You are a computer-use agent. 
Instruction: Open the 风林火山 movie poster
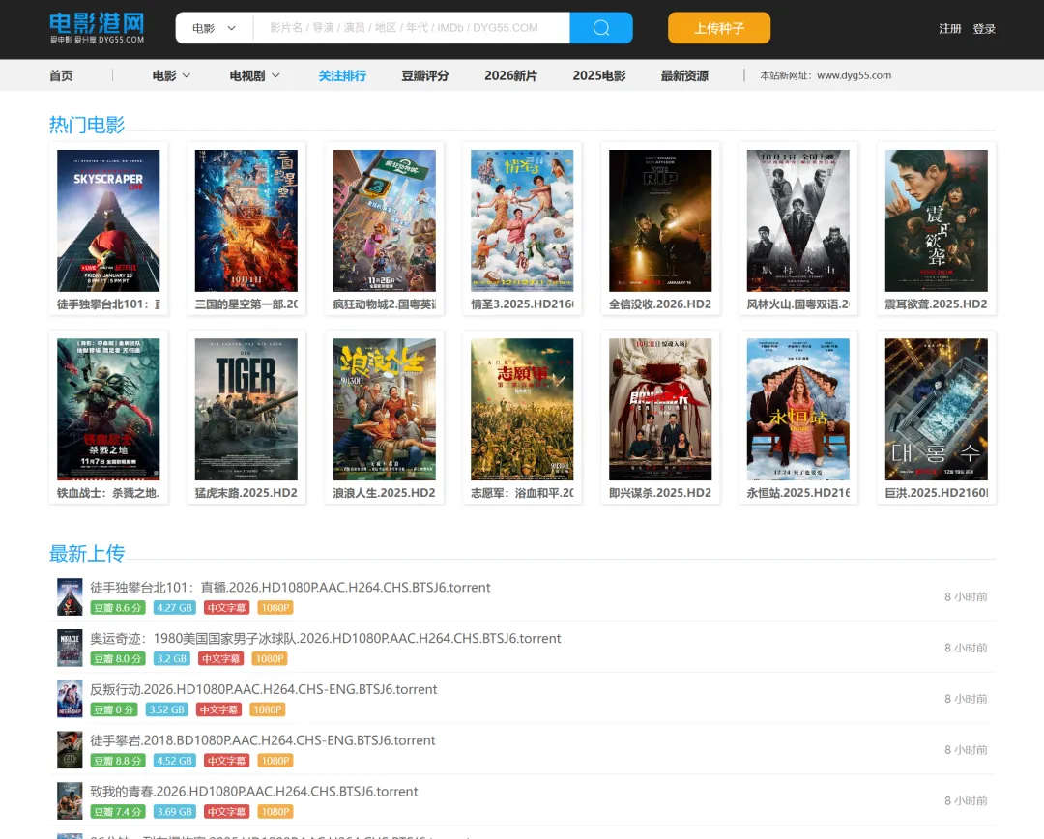tap(798, 220)
